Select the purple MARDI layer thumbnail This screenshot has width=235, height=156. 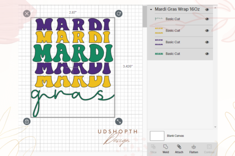click(159, 42)
